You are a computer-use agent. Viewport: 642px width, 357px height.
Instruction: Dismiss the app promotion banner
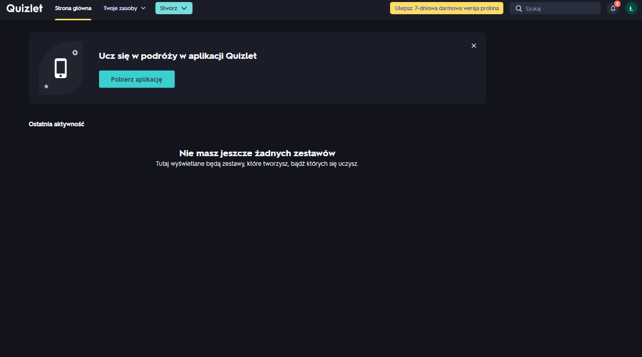tap(474, 46)
